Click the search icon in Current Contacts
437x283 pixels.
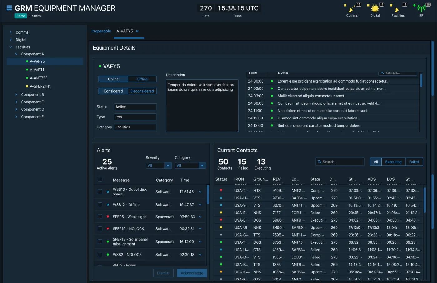(319, 162)
